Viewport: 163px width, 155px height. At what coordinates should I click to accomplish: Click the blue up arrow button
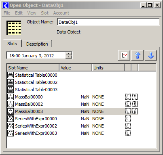pyautogui.click(x=138, y=55)
